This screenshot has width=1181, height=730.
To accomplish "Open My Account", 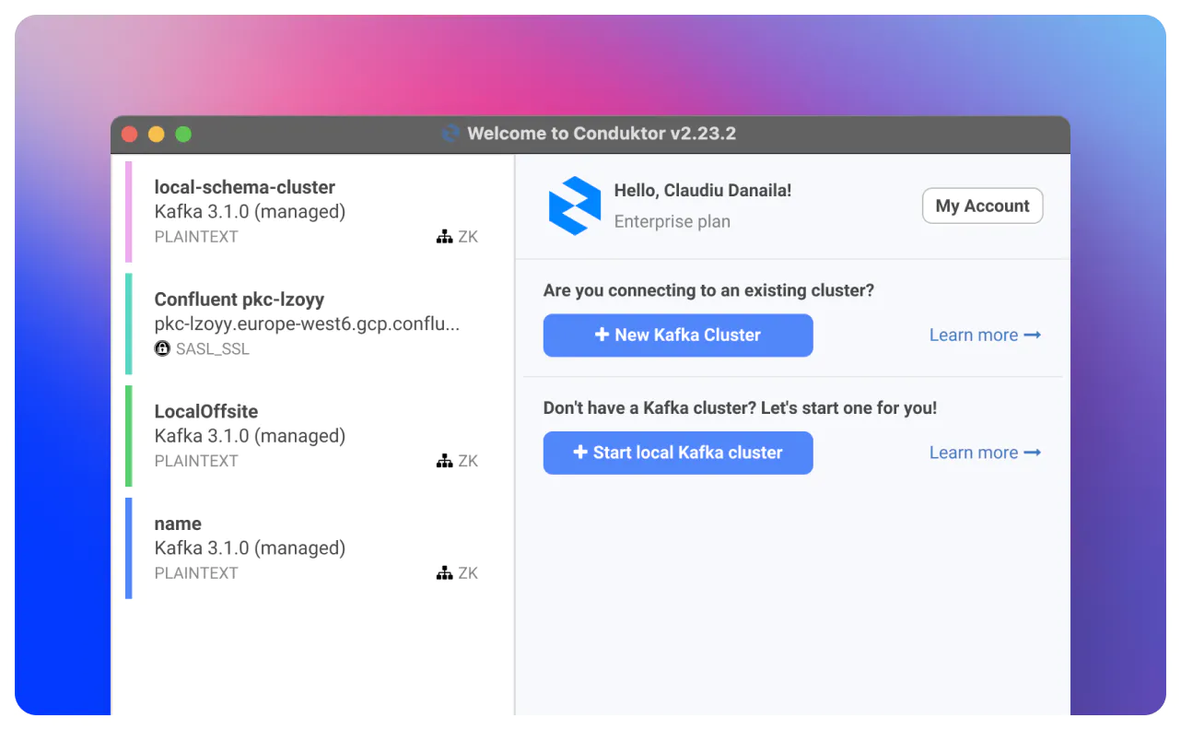I will [982, 206].
